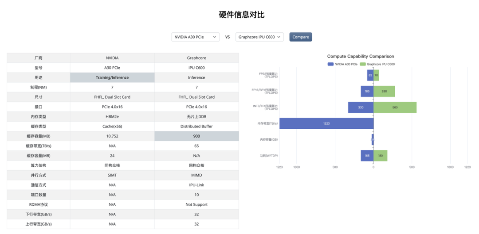The image size is (479, 234).
Task: Click the green 70 FP32 bar
Action: point(377,75)
